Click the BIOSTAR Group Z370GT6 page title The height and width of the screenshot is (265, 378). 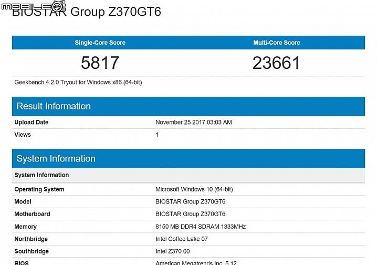(86, 12)
